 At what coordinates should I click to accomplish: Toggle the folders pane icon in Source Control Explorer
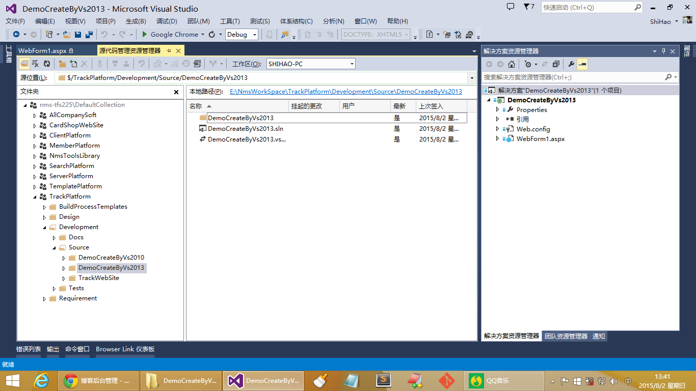(x=24, y=64)
